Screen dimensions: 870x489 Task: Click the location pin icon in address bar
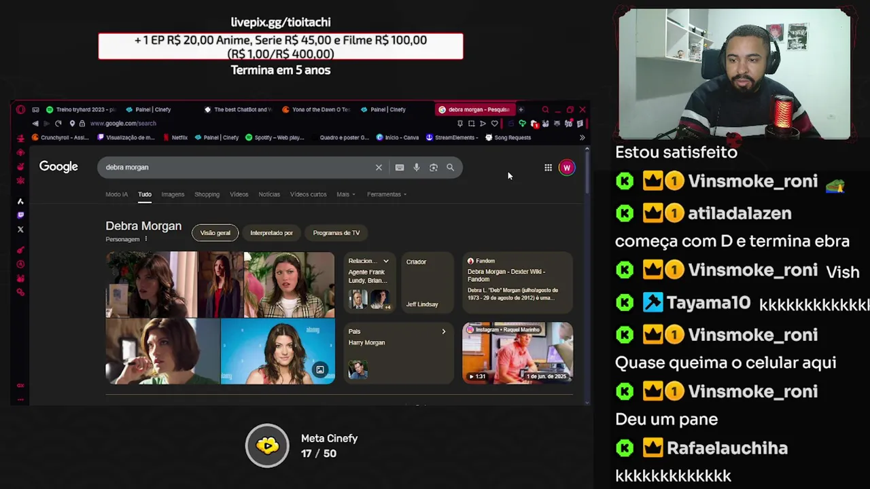tap(72, 124)
